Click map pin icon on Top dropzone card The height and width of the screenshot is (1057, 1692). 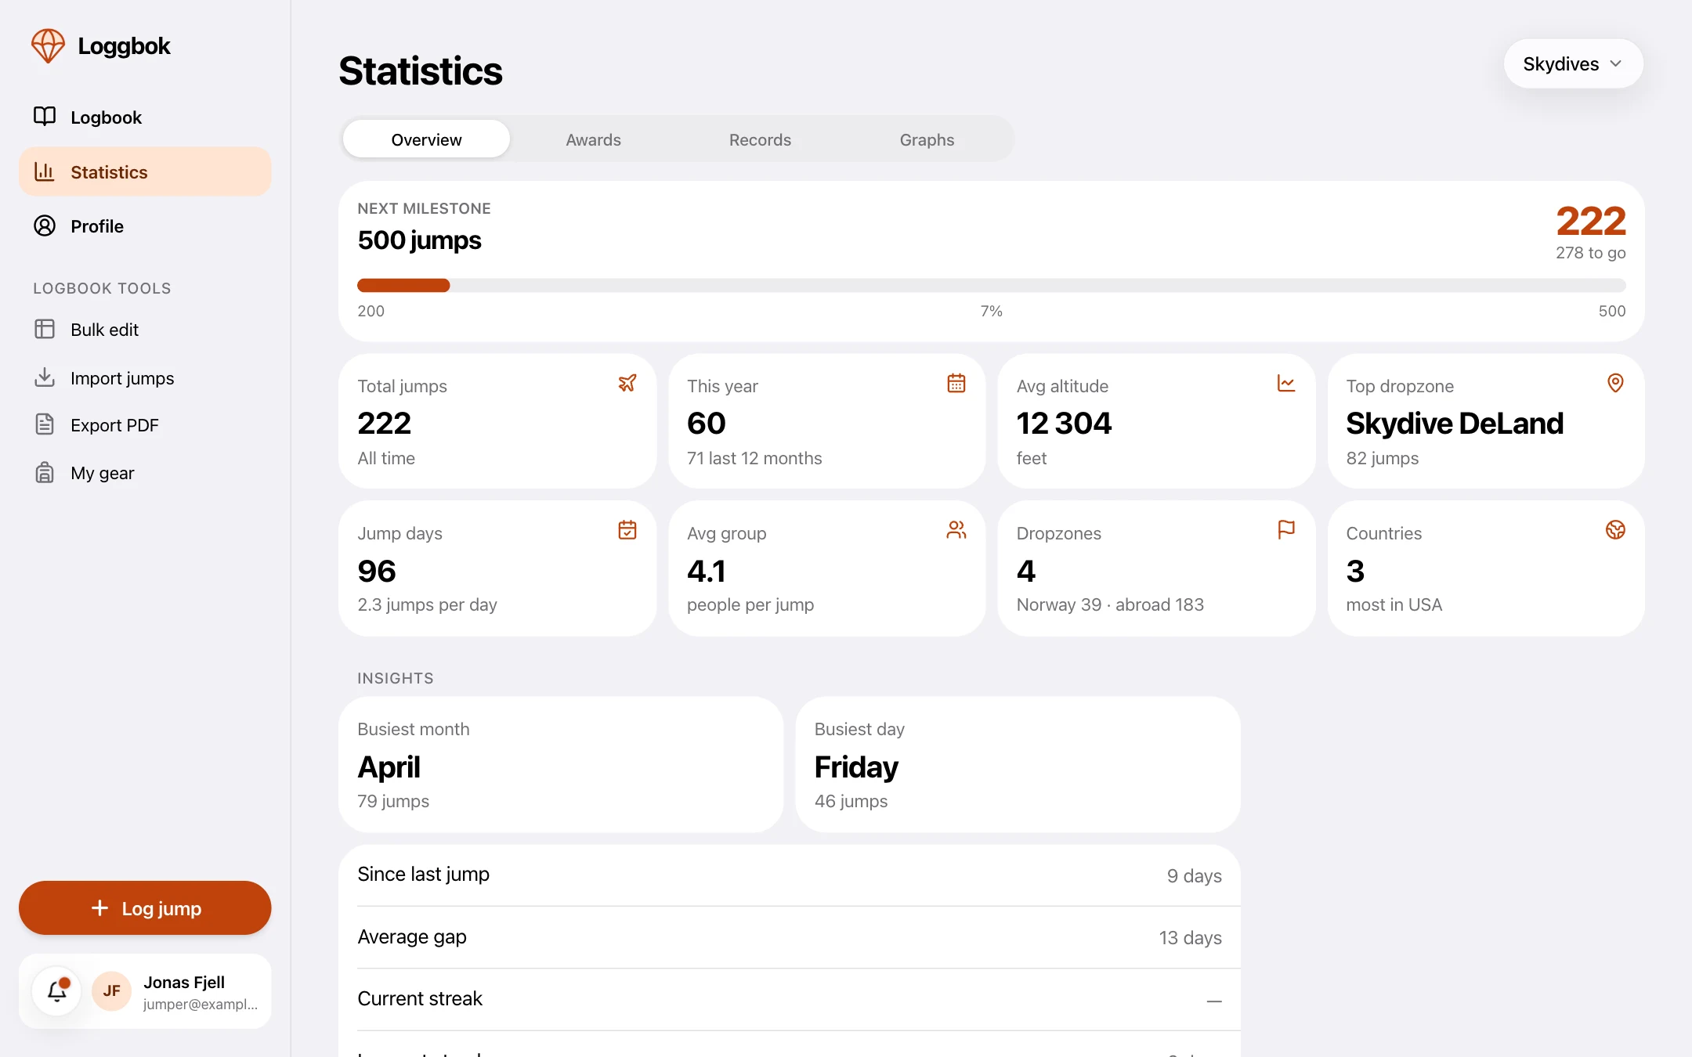(x=1615, y=383)
